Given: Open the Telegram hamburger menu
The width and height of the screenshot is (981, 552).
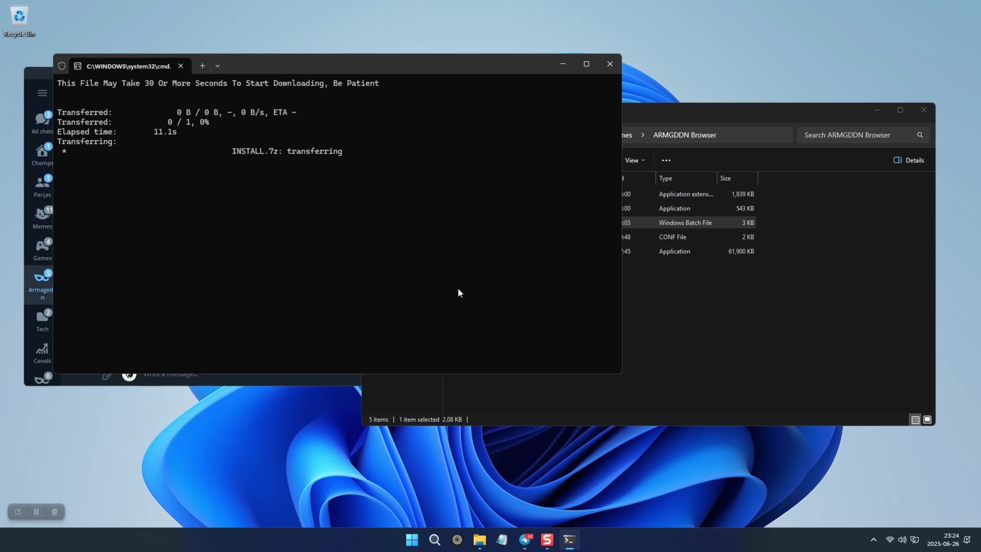Looking at the screenshot, I should pos(42,93).
